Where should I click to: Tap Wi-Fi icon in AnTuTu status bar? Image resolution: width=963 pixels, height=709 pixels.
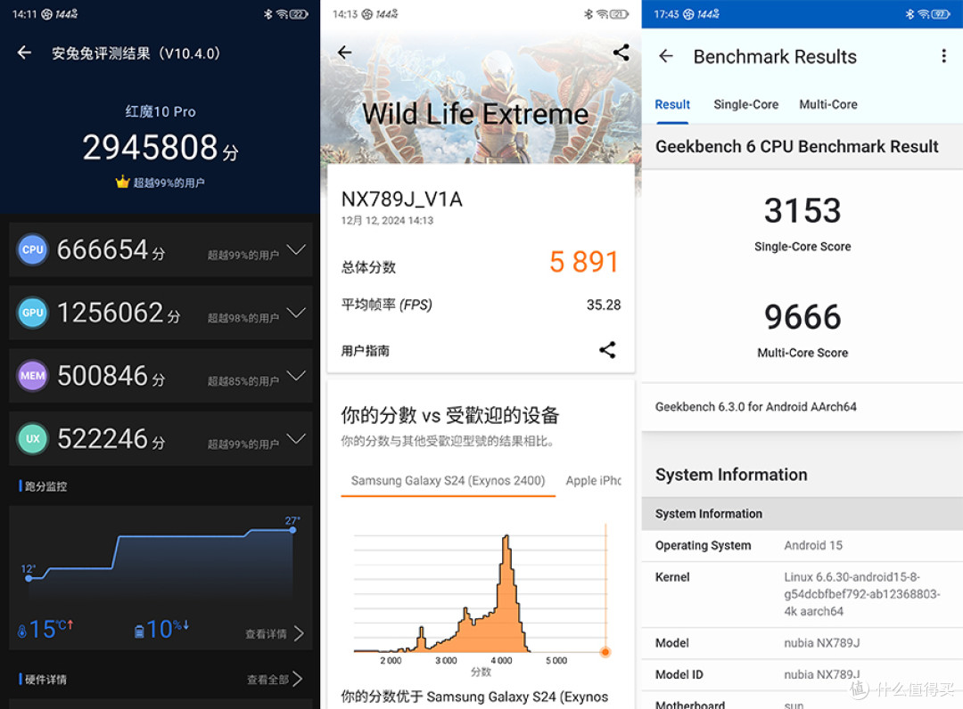click(x=282, y=14)
